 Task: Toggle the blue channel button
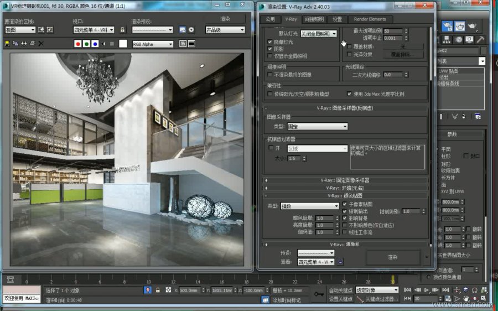tap(95, 44)
